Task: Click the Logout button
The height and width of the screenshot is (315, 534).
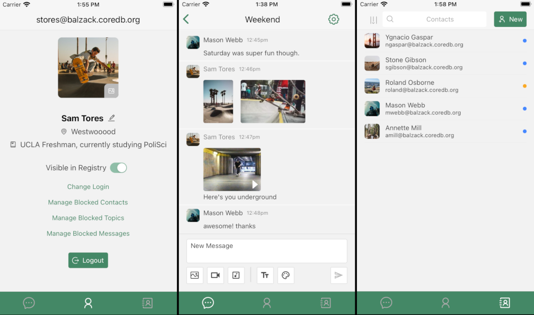Action: click(88, 260)
